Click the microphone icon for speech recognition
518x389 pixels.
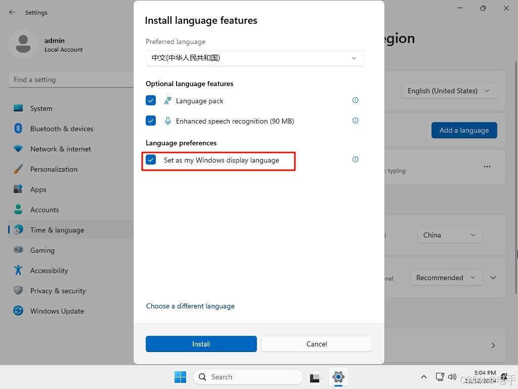pos(168,121)
